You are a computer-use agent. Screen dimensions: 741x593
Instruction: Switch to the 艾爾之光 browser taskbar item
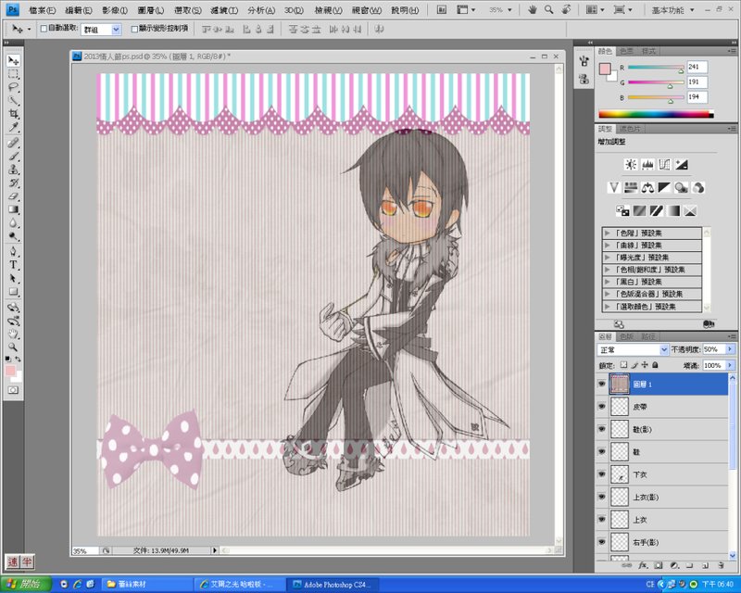click(x=240, y=584)
